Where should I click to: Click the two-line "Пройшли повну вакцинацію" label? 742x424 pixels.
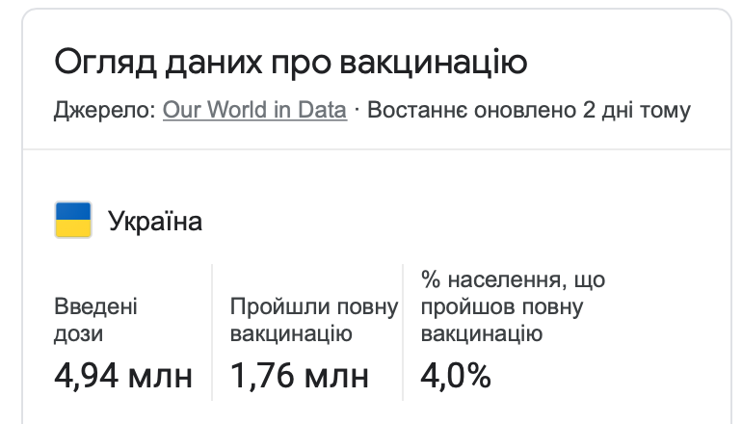tap(313, 321)
